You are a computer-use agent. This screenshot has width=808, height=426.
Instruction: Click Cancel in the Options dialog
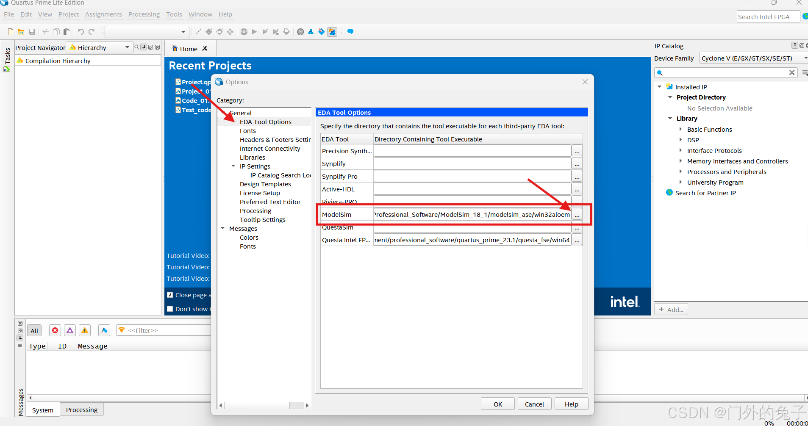tap(534, 404)
